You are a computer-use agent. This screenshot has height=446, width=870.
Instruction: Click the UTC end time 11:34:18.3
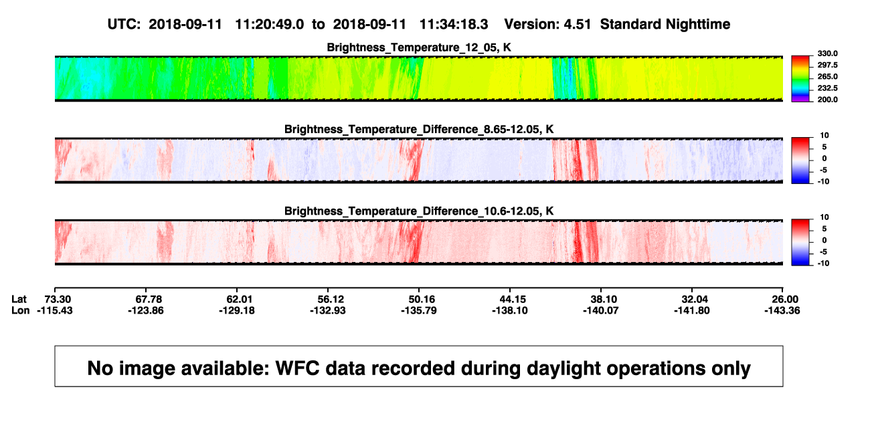(454, 24)
